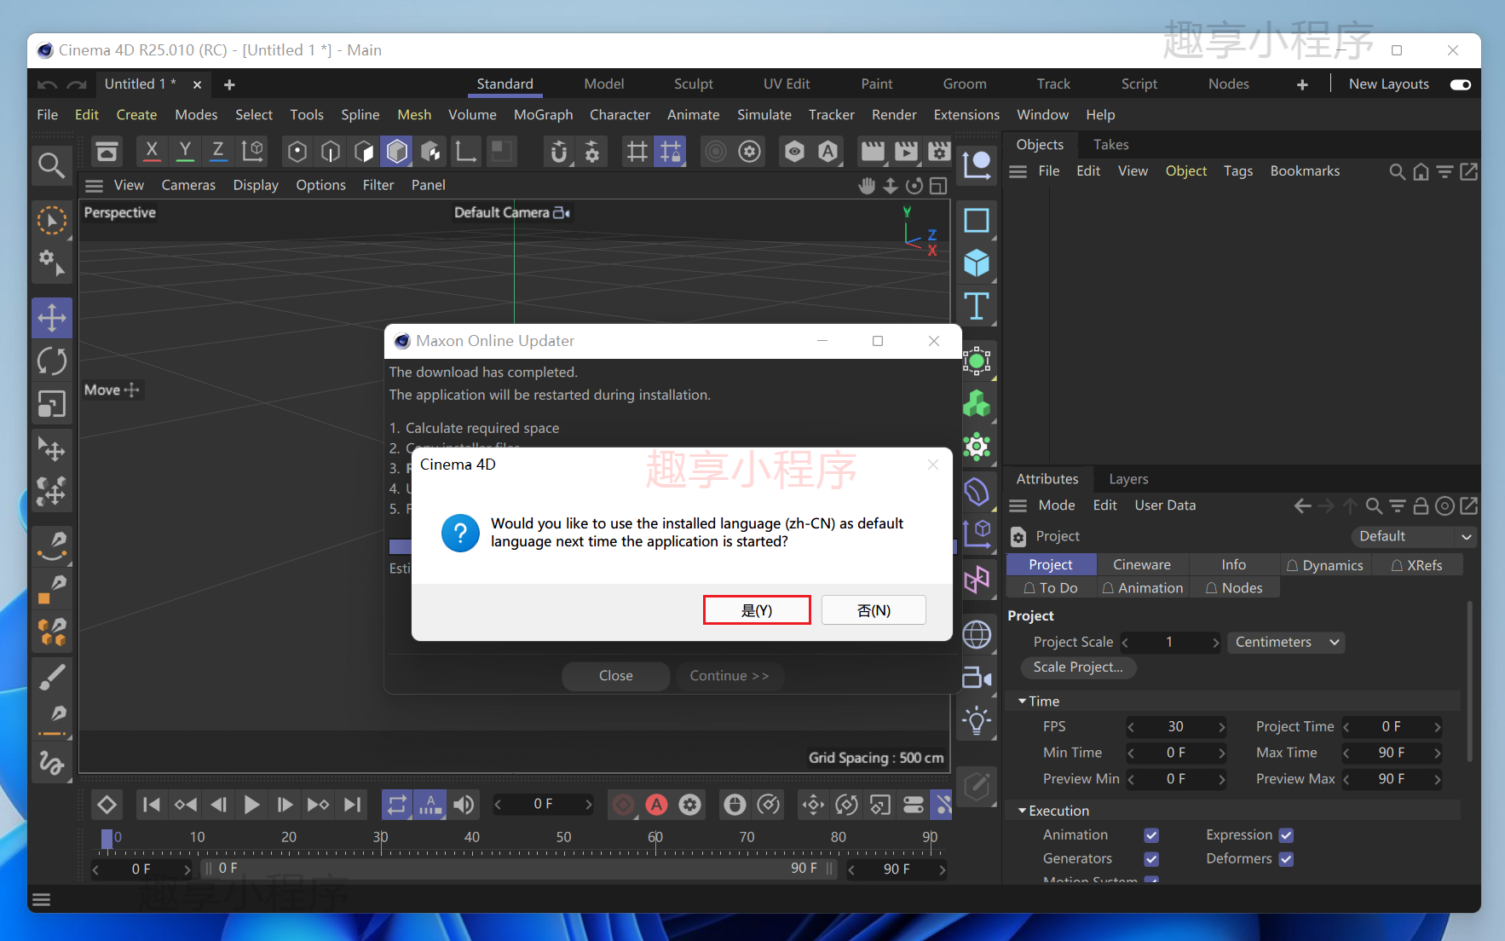1505x941 pixels.
Task: Add a Text spline object
Action: pyautogui.click(x=977, y=306)
